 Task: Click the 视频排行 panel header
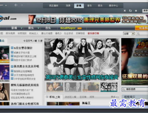(135, 97)
